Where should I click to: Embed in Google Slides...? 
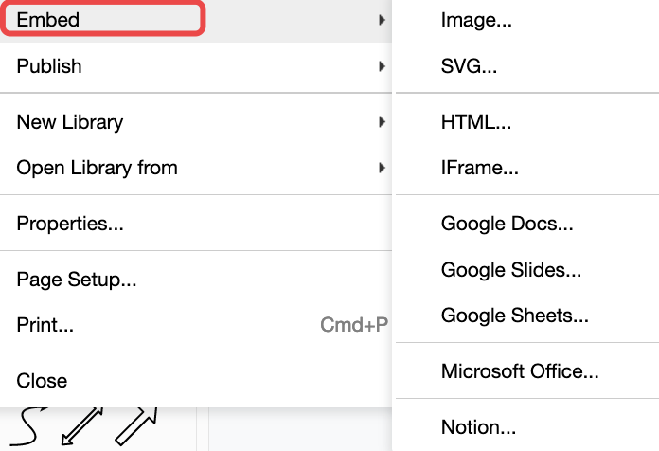point(510,270)
